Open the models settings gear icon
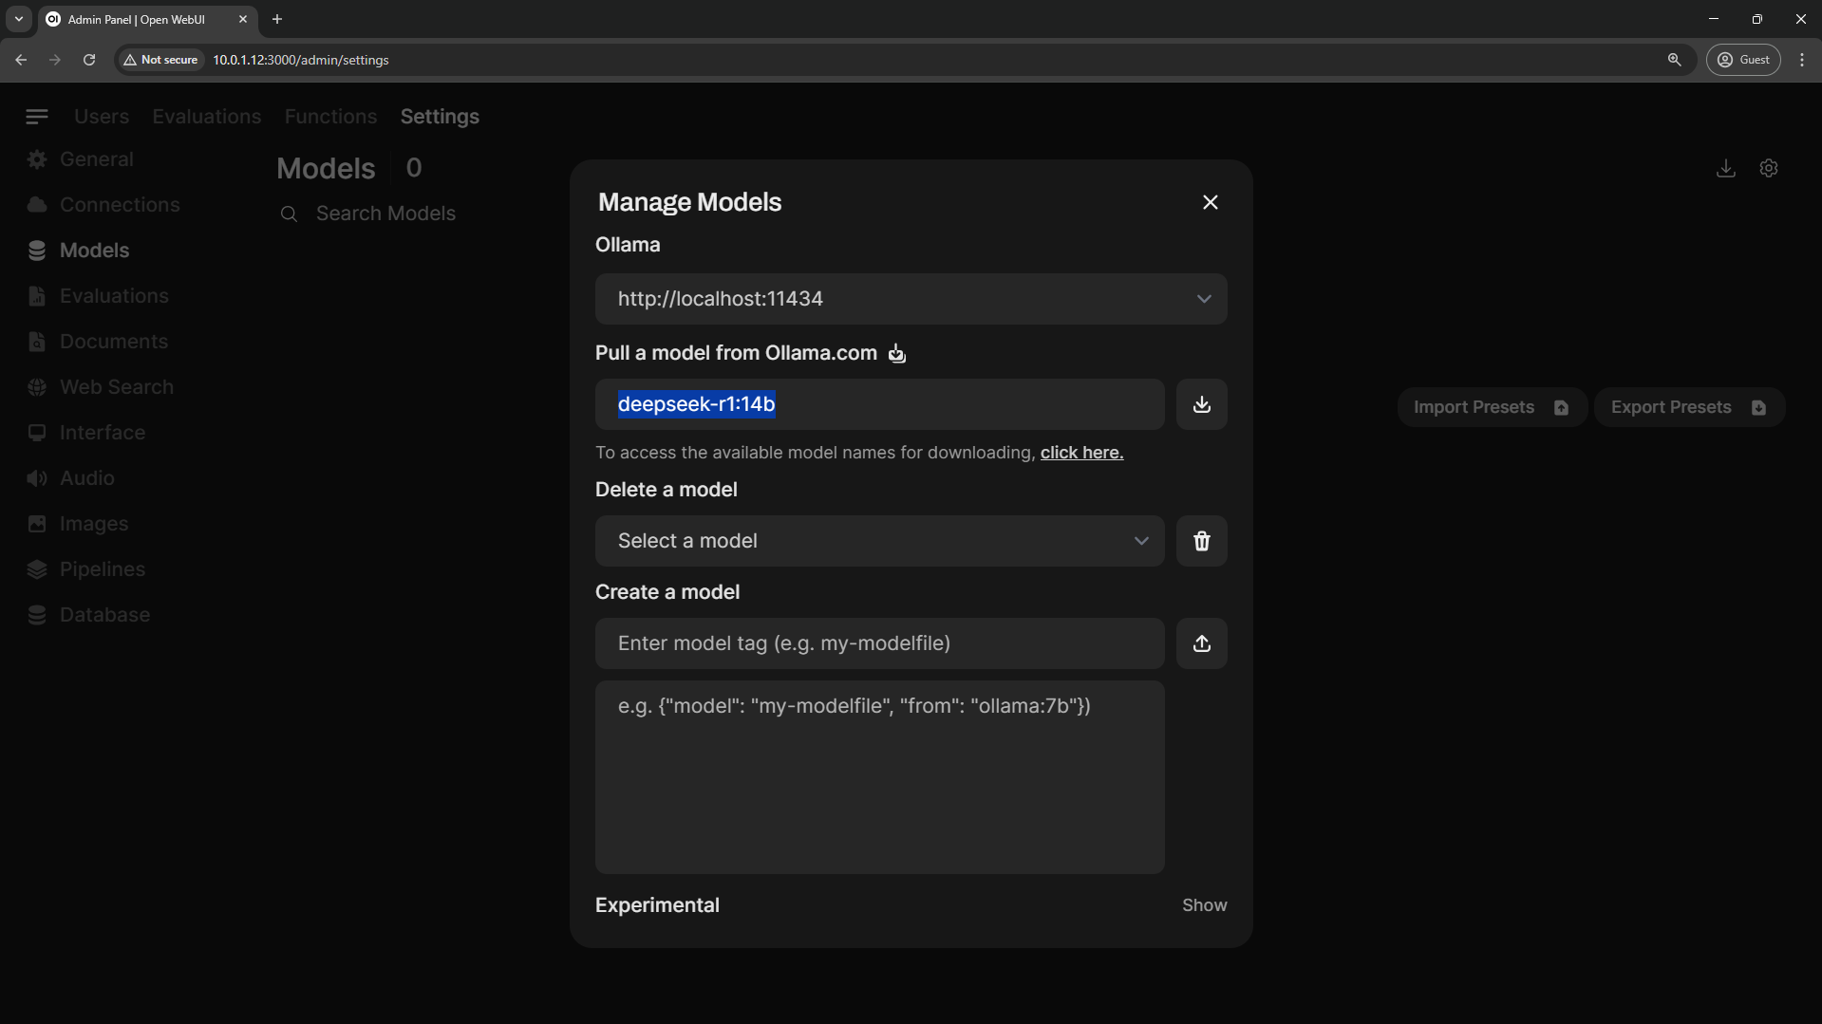1822x1024 pixels. click(1768, 168)
